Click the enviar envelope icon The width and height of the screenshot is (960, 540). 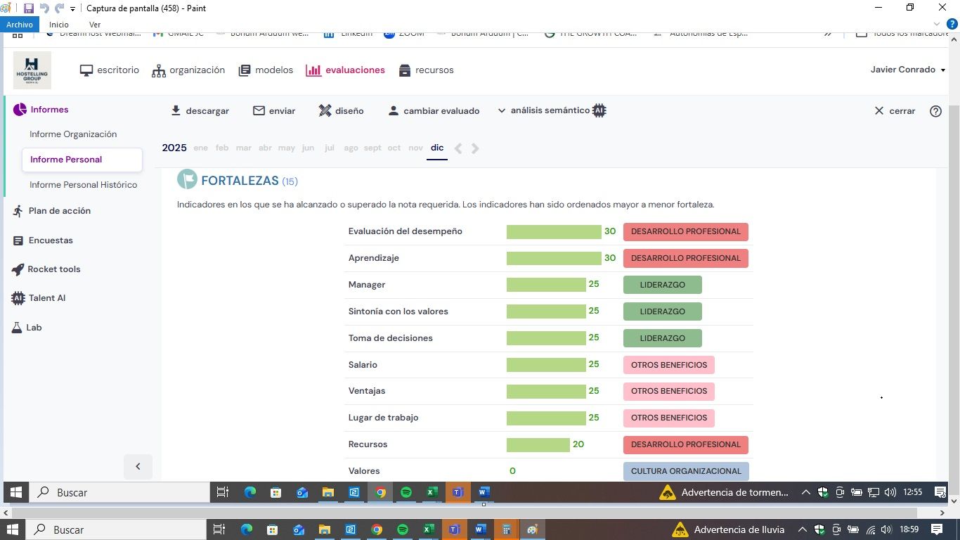[x=259, y=111]
